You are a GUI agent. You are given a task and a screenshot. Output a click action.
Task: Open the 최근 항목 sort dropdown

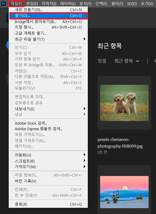[x=127, y=61]
